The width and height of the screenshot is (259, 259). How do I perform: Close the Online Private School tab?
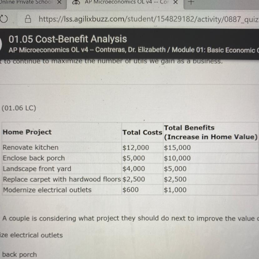59,2
